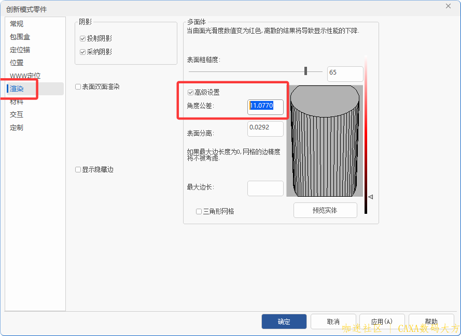Open the 包围盒 settings page

[x=20, y=37]
